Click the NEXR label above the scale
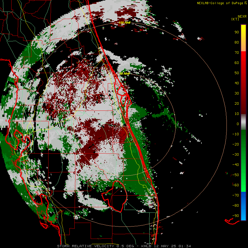This screenshot has height=248, width=248. [242, 17]
